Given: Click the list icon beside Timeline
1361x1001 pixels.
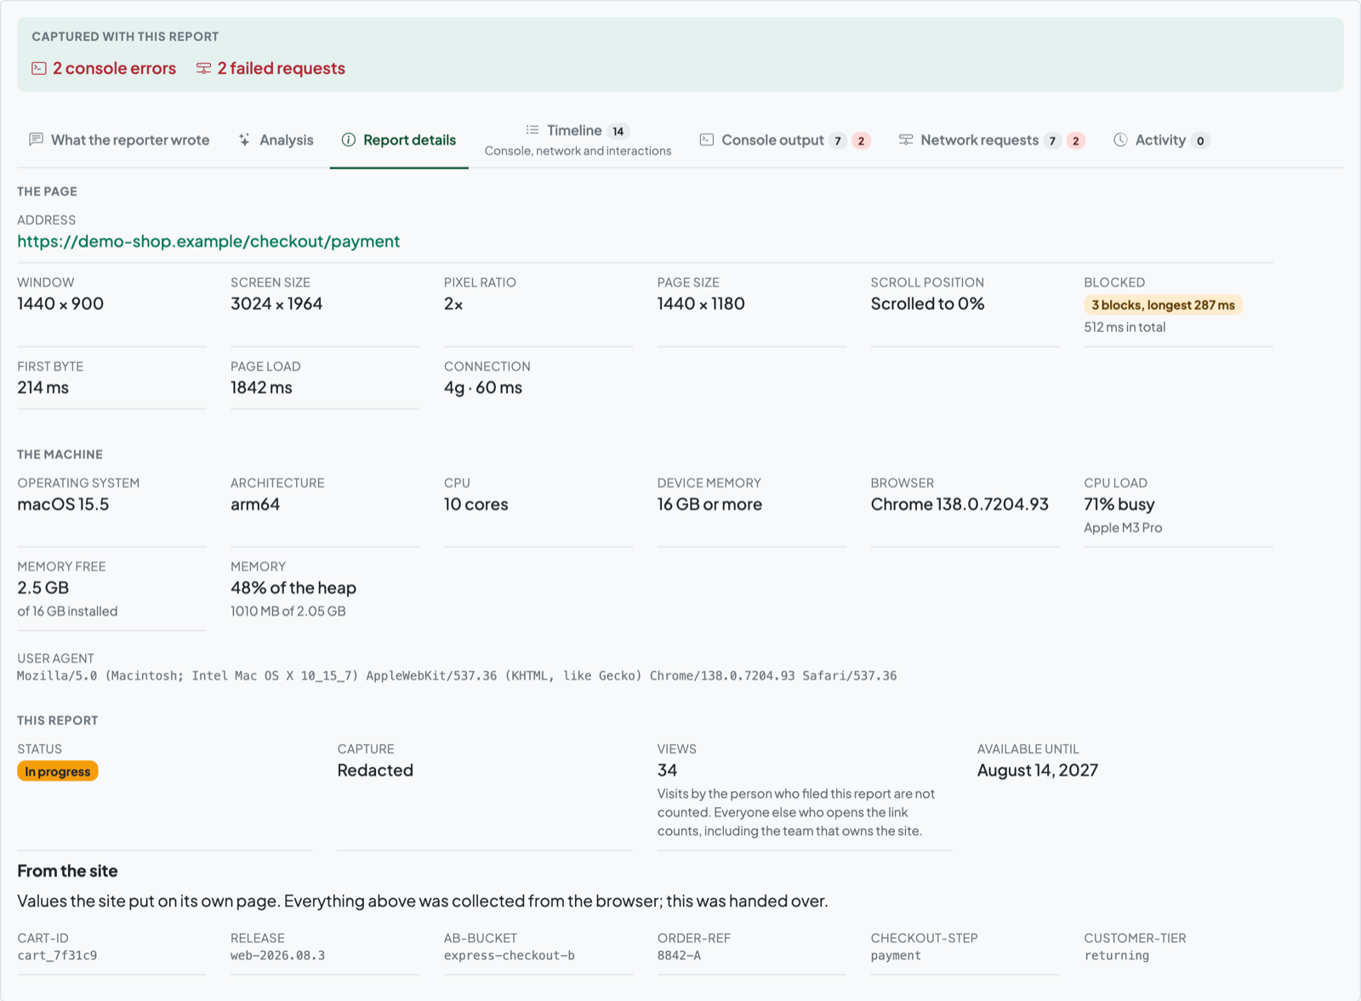Looking at the screenshot, I should pyautogui.click(x=532, y=130).
